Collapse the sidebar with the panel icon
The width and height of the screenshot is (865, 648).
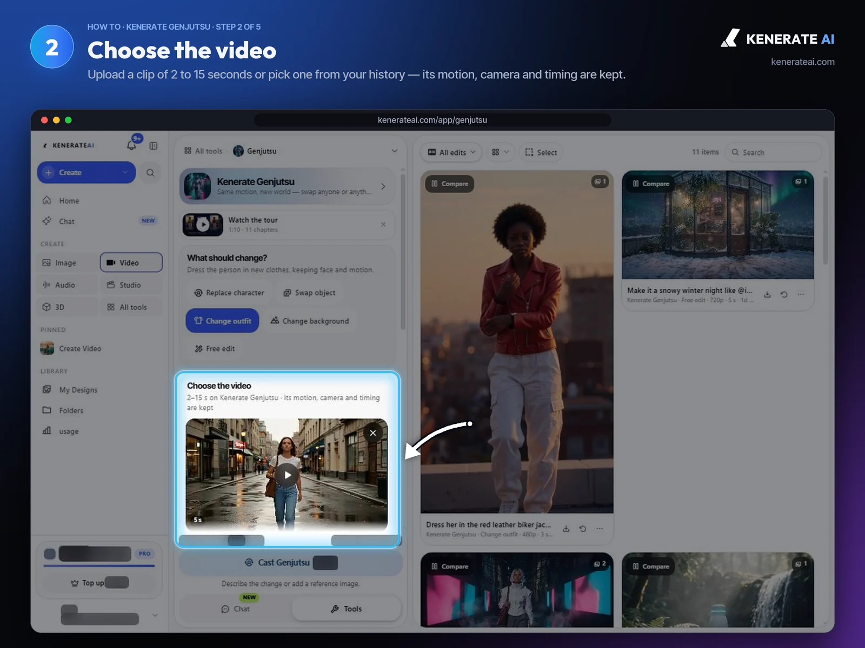tap(154, 146)
